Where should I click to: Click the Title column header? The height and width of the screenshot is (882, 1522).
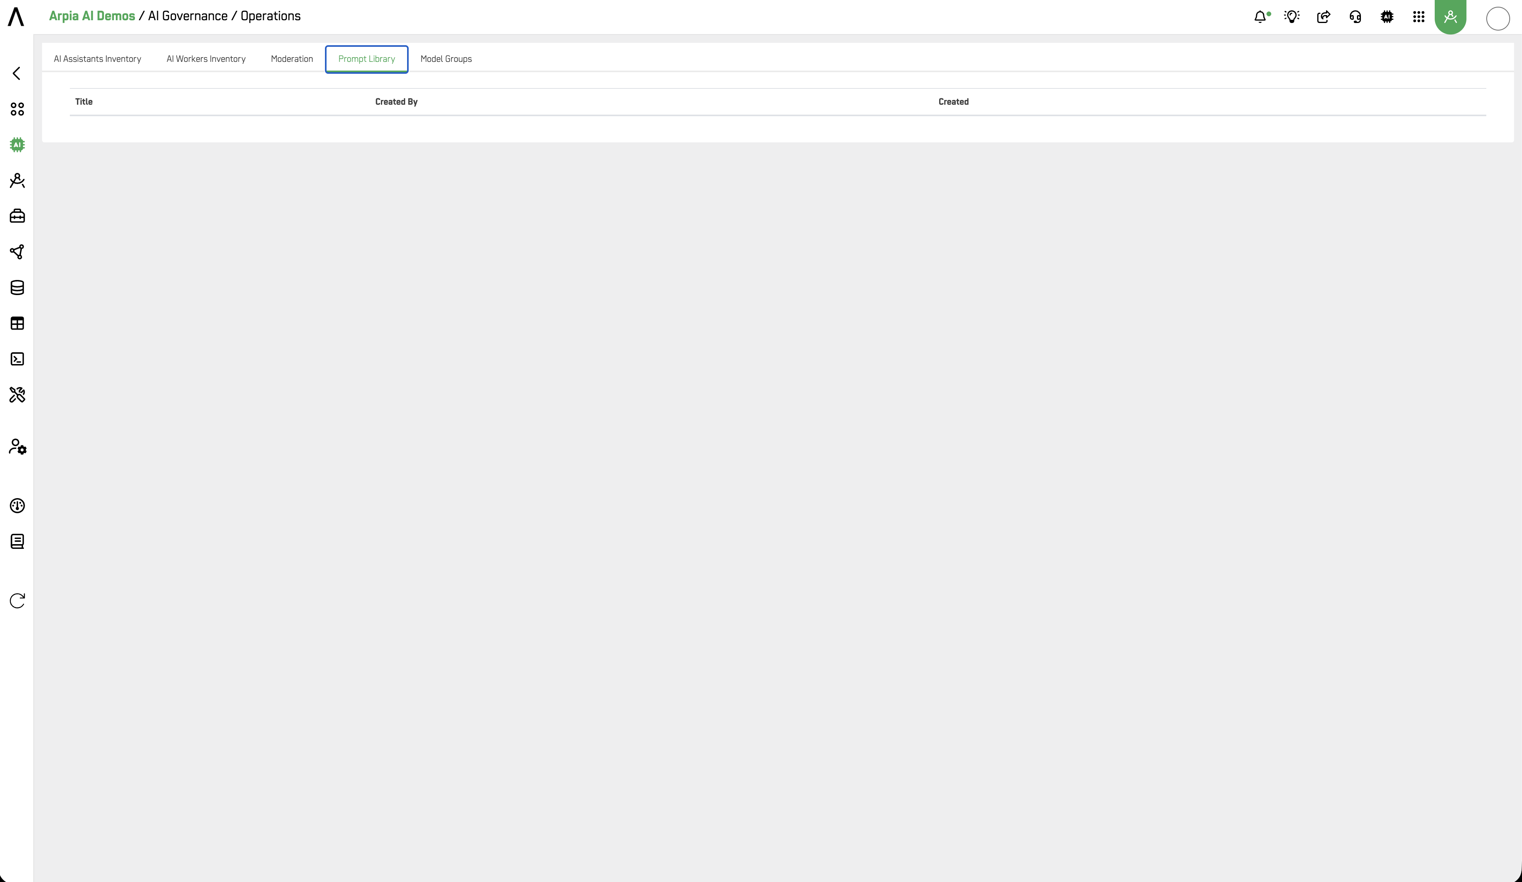(84, 102)
